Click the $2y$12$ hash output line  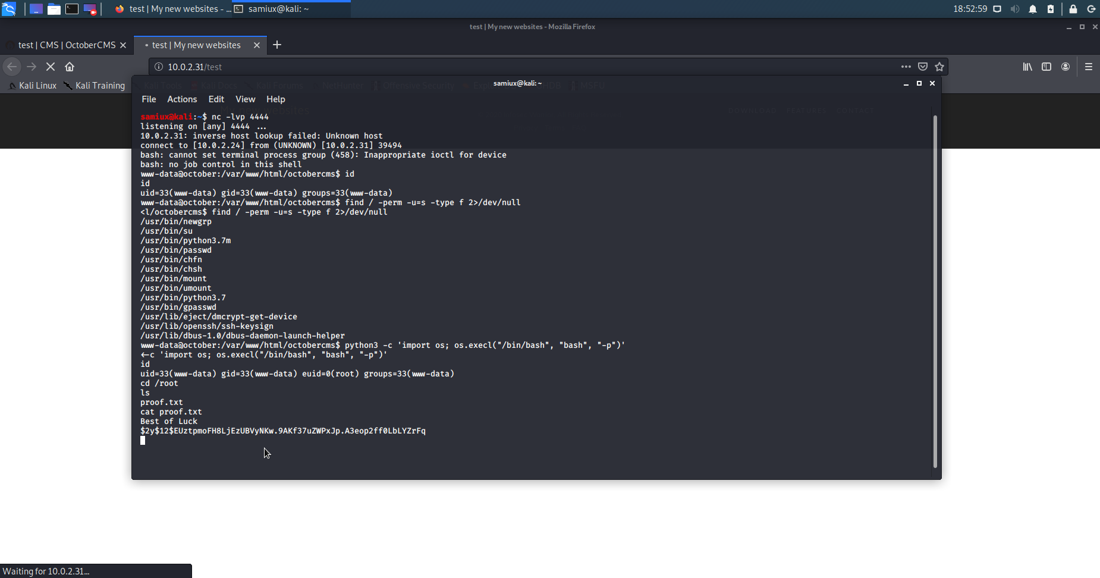click(283, 431)
